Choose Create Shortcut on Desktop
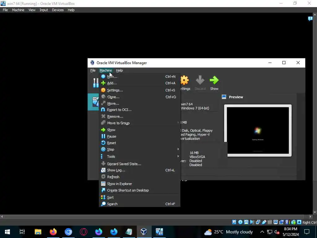 140,190
